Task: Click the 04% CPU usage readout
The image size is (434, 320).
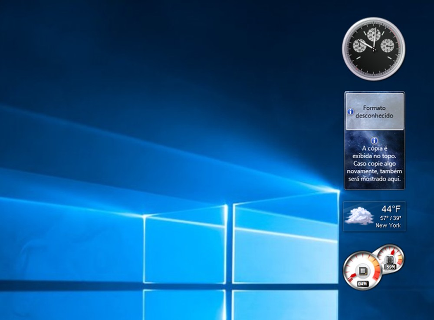Action: coord(363,283)
